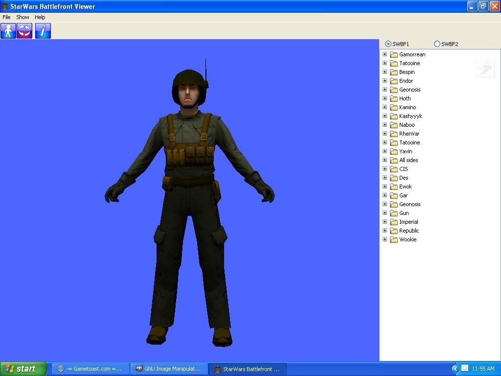Click the character model toolbar icon
The image size is (501, 376).
pyautogui.click(x=8, y=31)
